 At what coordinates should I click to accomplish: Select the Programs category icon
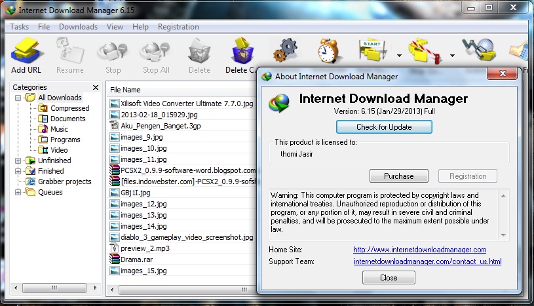(x=43, y=140)
